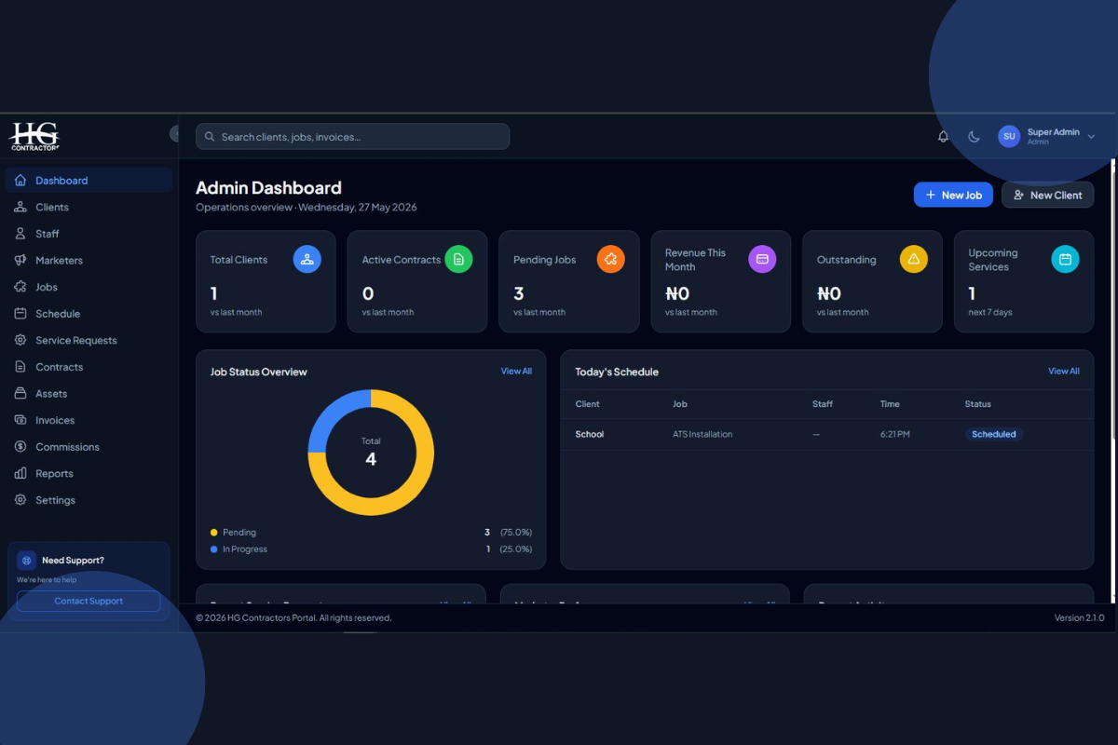Click the blue In Progress legend dot

214,549
